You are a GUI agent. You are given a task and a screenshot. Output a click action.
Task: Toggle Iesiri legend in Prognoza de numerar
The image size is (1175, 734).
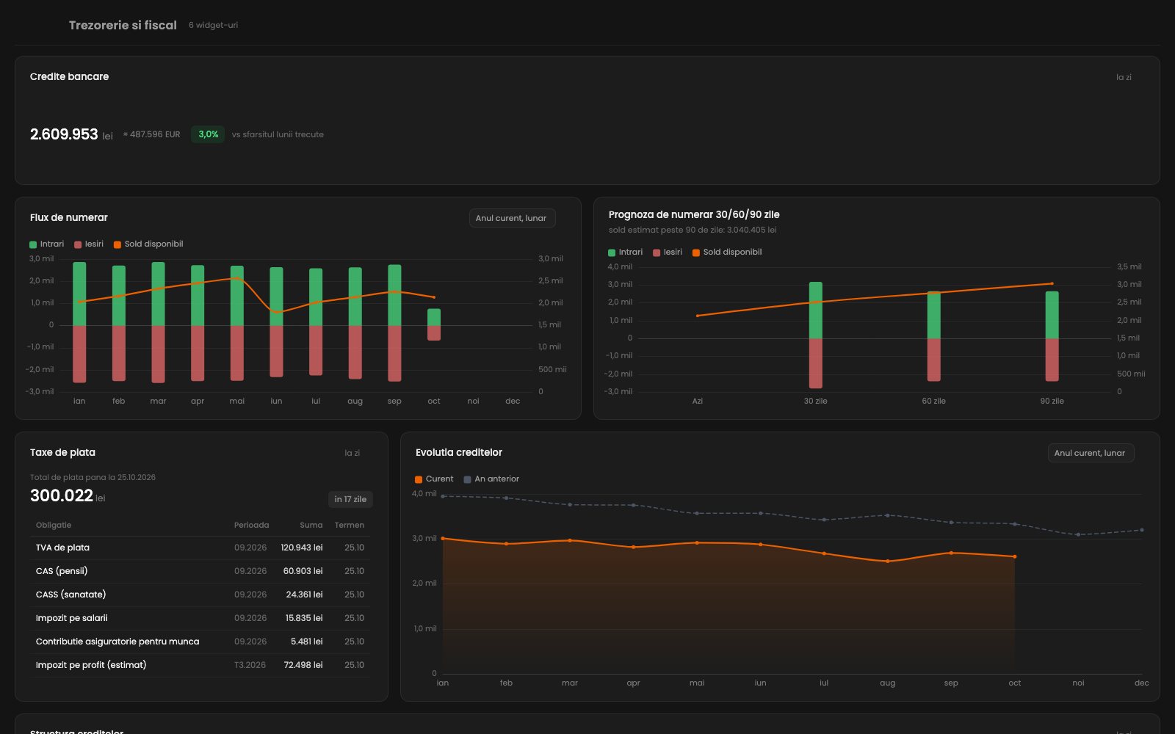point(668,252)
